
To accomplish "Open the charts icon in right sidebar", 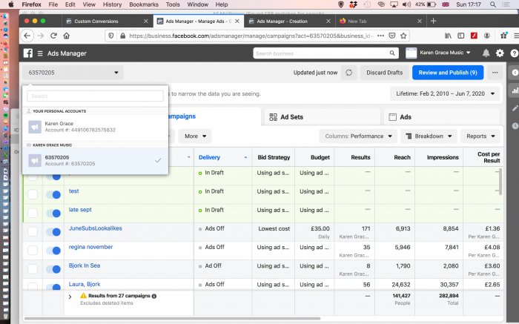I will click(515, 90).
